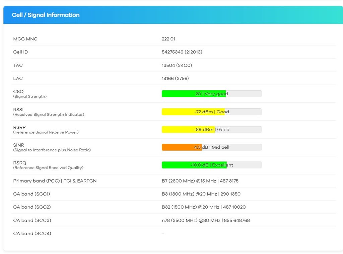Click the RSRP -89 dBm bar
This screenshot has width=343, height=254.
coord(211,129)
